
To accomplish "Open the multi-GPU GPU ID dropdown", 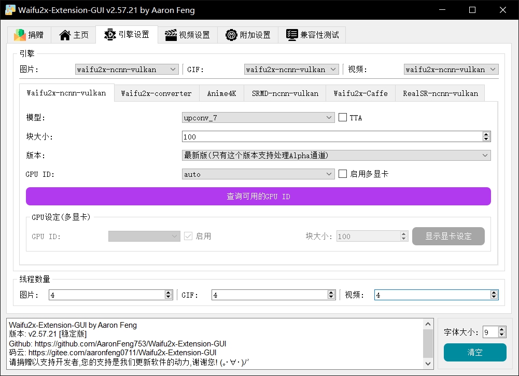I will (144, 236).
